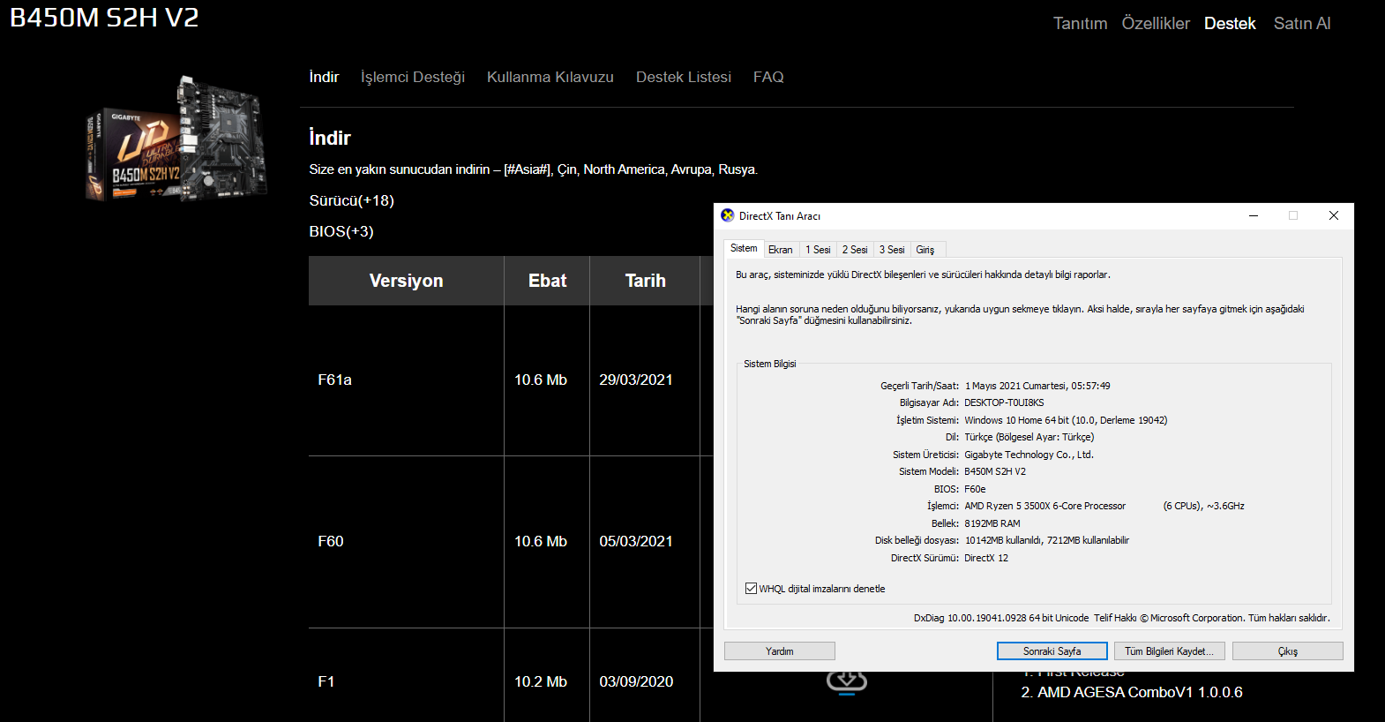The image size is (1385, 722).
Task: Click the B450M S2H V2 product box image
Action: click(x=176, y=139)
